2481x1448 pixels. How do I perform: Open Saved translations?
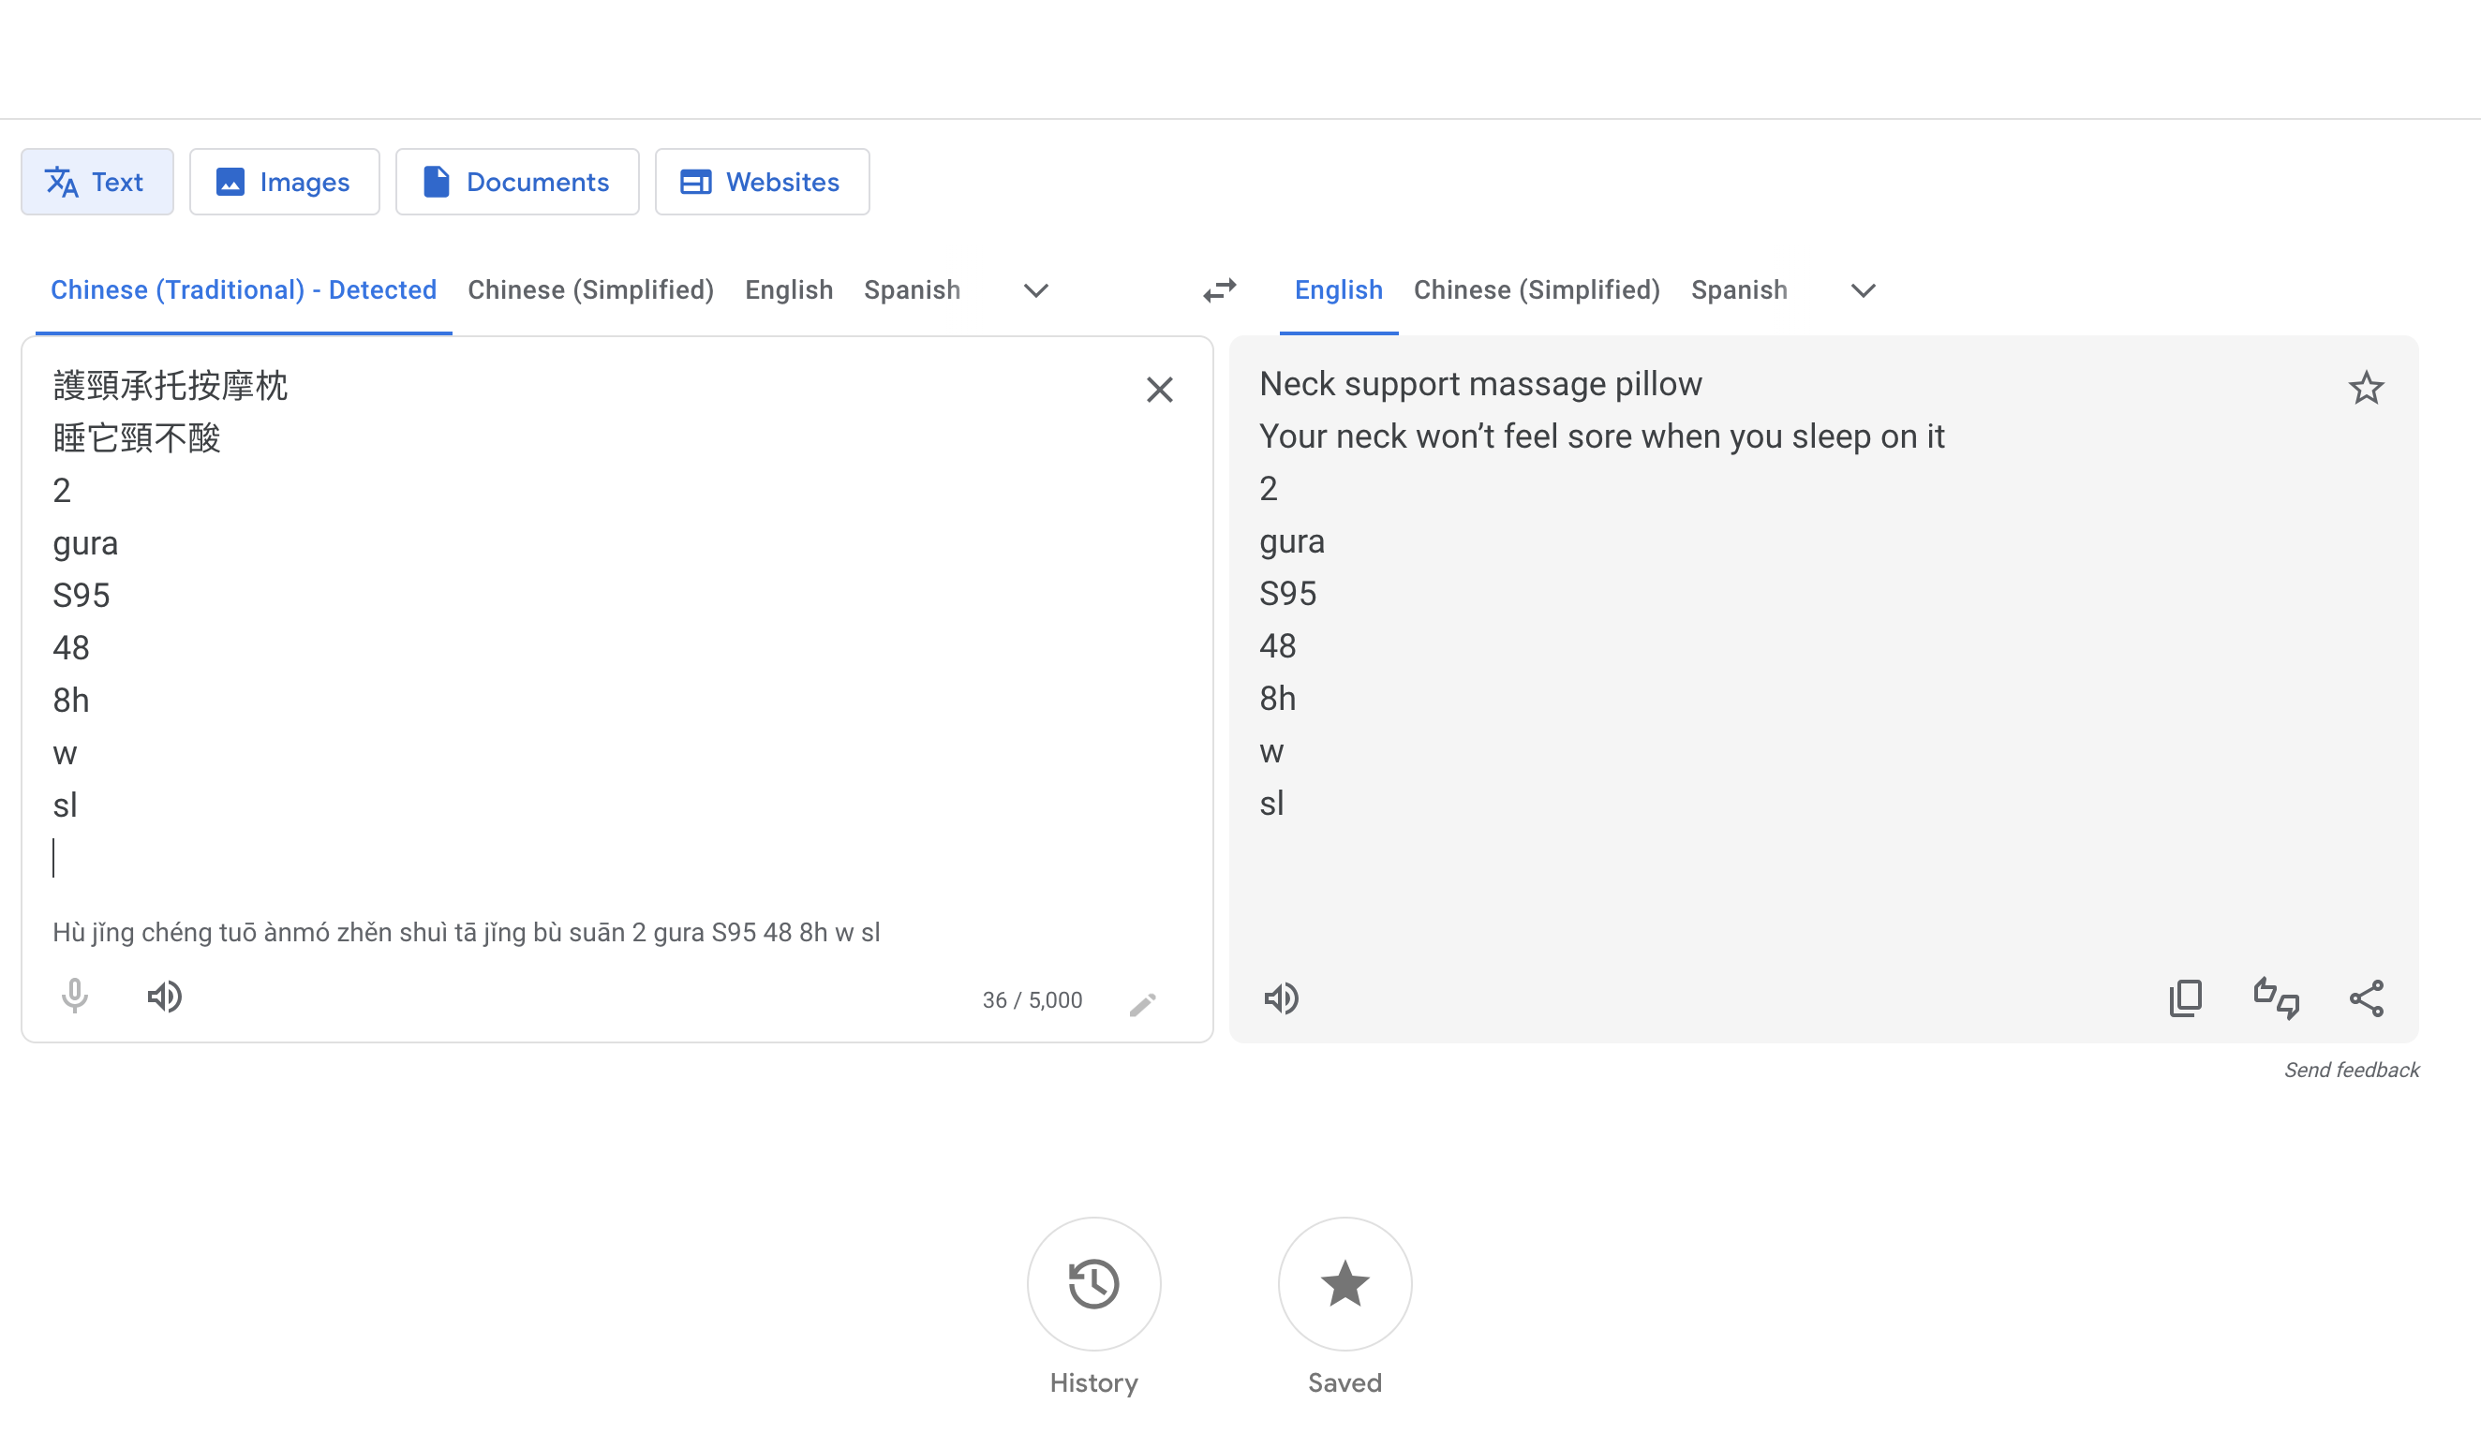(x=1344, y=1285)
